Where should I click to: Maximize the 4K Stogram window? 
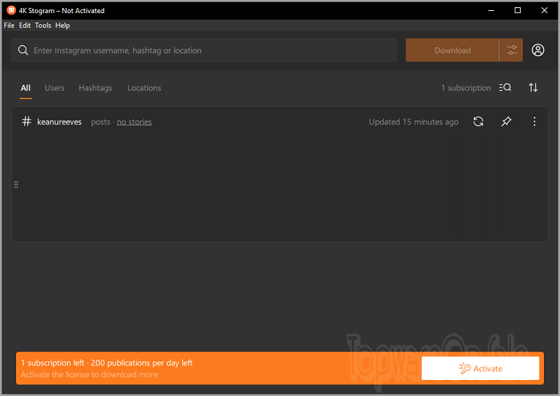coord(518,10)
